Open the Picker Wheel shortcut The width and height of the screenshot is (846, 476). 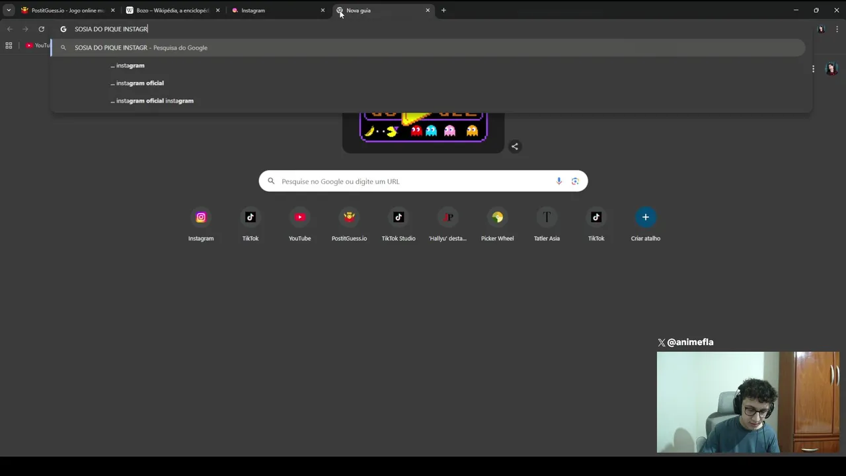point(497,225)
